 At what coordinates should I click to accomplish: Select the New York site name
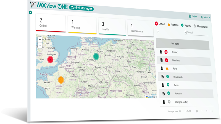coord(176,60)
